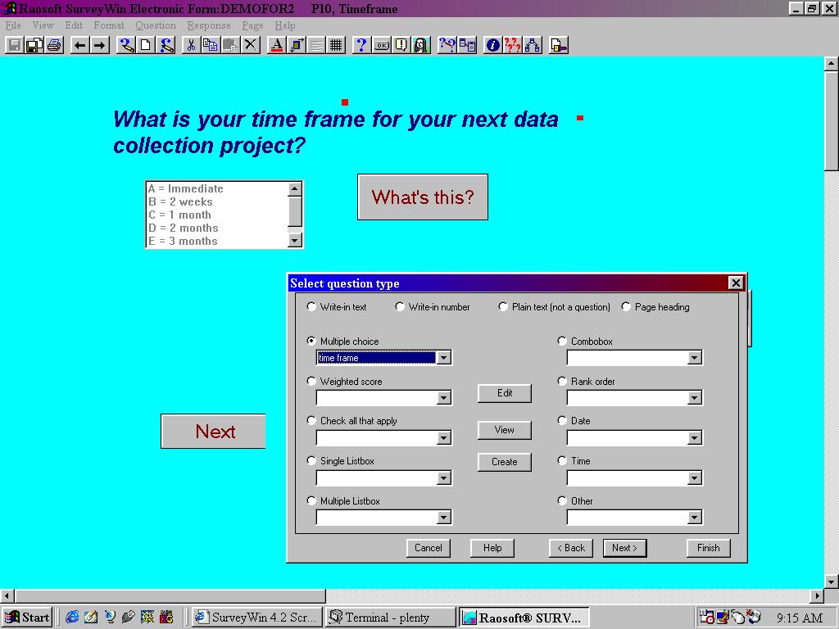Open the Question menu
The height and width of the screenshot is (629, 839).
[x=156, y=25]
